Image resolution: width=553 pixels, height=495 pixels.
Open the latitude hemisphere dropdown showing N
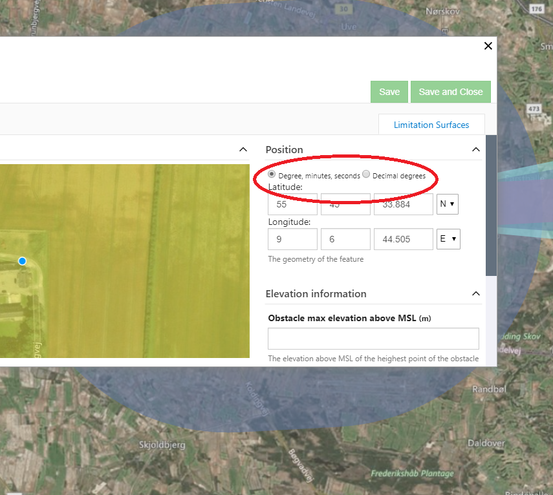[447, 204]
